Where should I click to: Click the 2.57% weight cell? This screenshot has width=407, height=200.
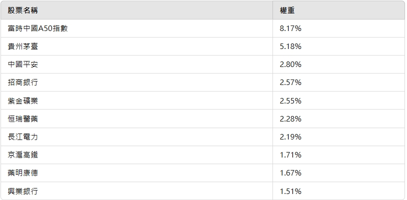pos(290,82)
